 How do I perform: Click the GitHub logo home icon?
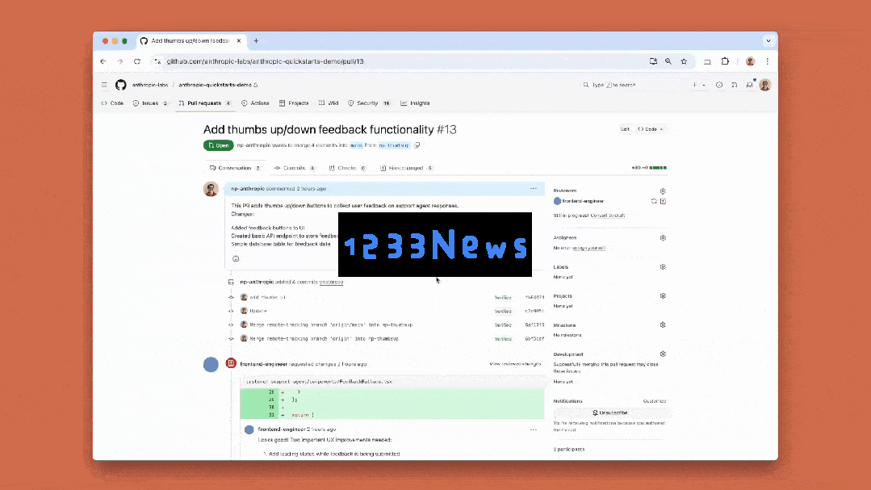pos(120,85)
